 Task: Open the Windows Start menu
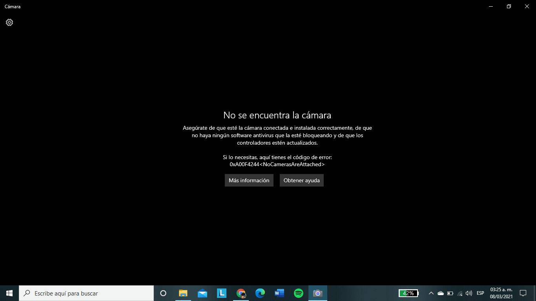pos(9,293)
